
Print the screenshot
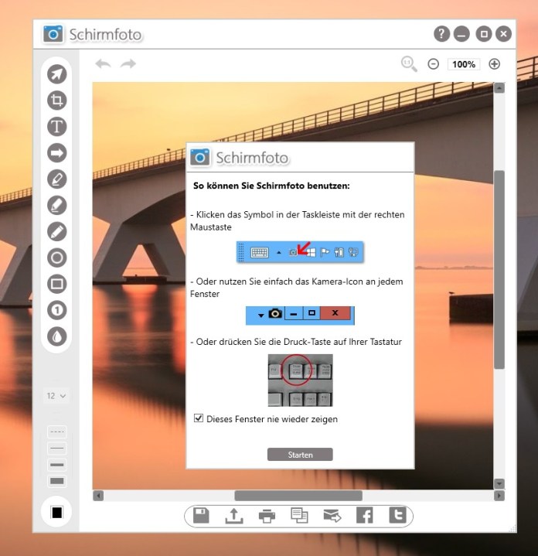267,516
